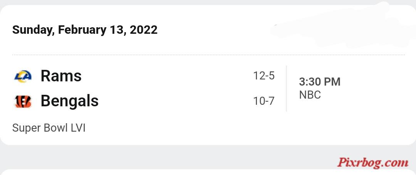Select the Rams 12-5 record
Viewport: 416px width, 175px height.
(x=264, y=76)
